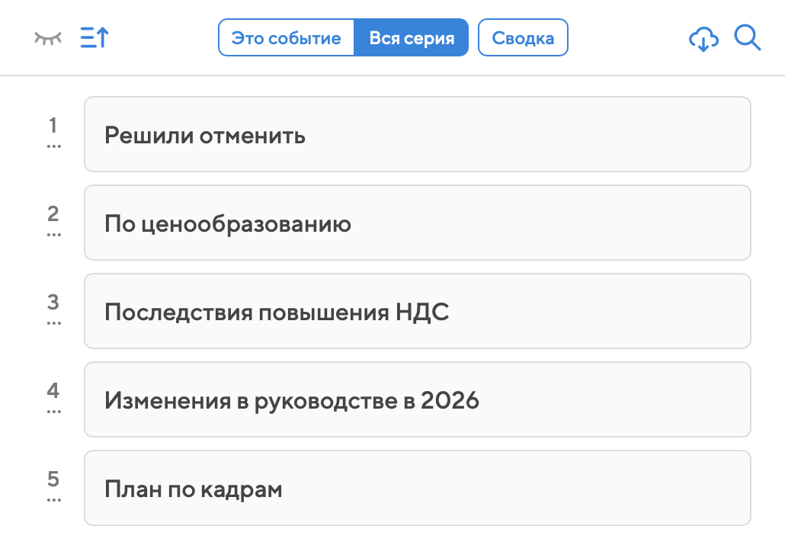Click the cloud download icon
Image resolution: width=785 pixels, height=555 pixels.
pyautogui.click(x=703, y=38)
